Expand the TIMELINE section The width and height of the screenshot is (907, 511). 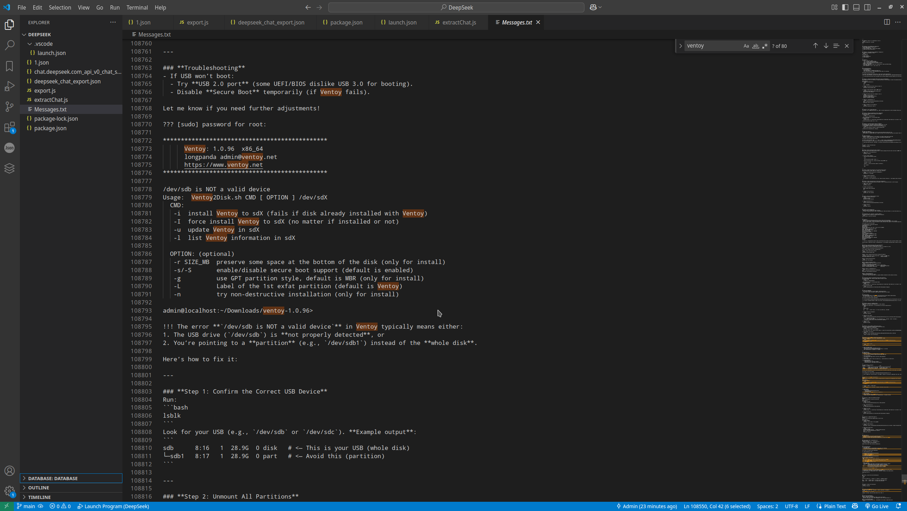[39, 497]
